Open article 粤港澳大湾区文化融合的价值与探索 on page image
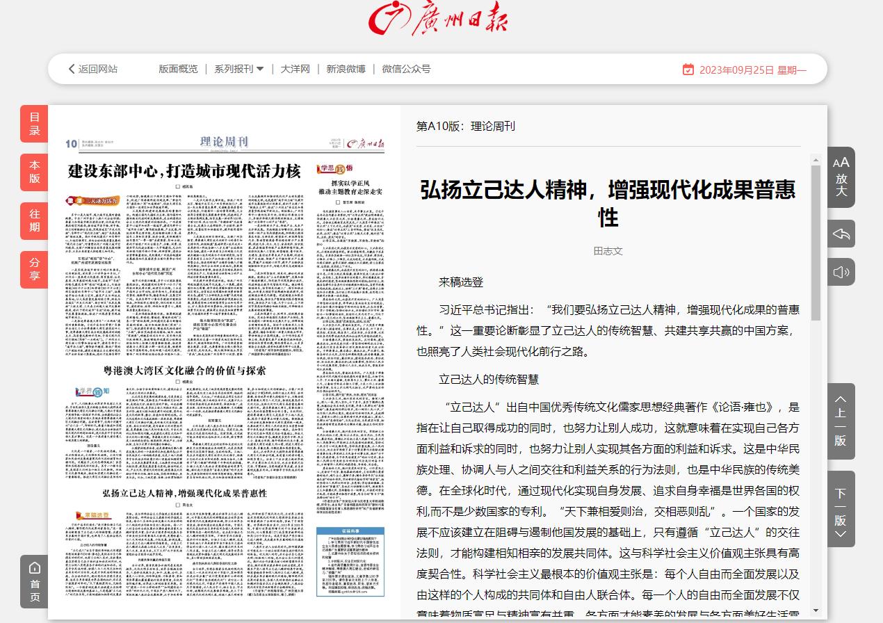The height and width of the screenshot is (623, 883). (184, 370)
